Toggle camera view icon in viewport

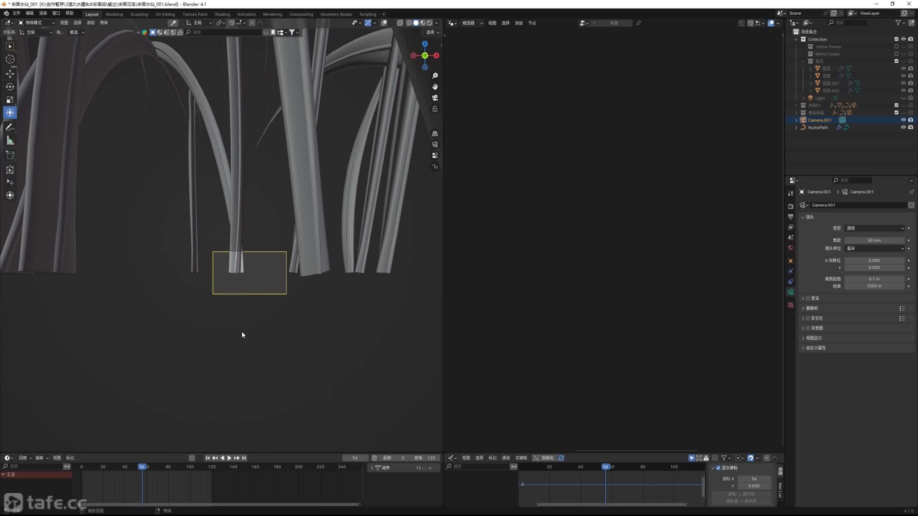coord(435,98)
